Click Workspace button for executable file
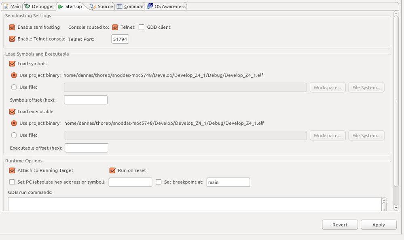 click(x=328, y=135)
